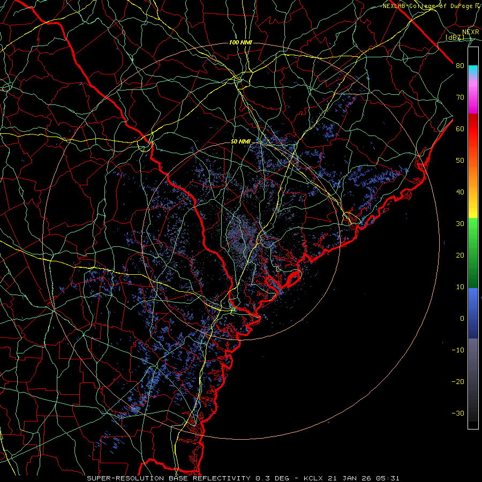Click the 40 value on the color scale

point(460,192)
